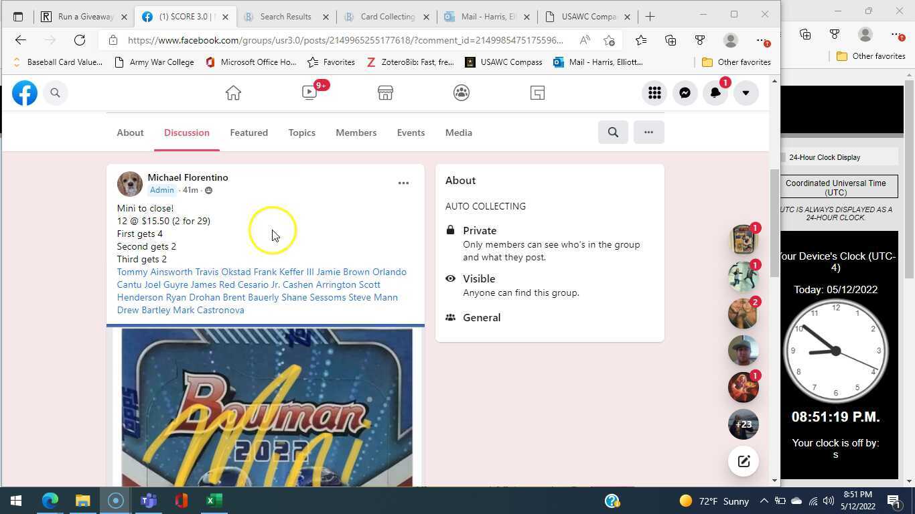Open Michael Florentino's profile name link
Viewport: 915px width, 514px height.
[x=188, y=177]
